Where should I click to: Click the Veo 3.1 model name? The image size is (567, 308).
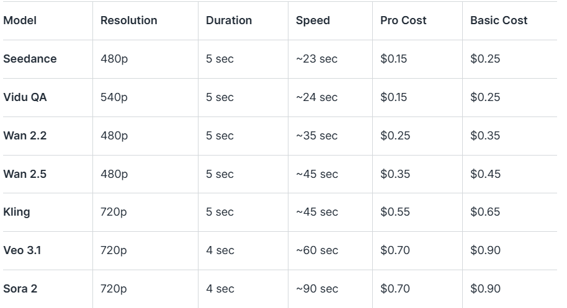[22, 250]
